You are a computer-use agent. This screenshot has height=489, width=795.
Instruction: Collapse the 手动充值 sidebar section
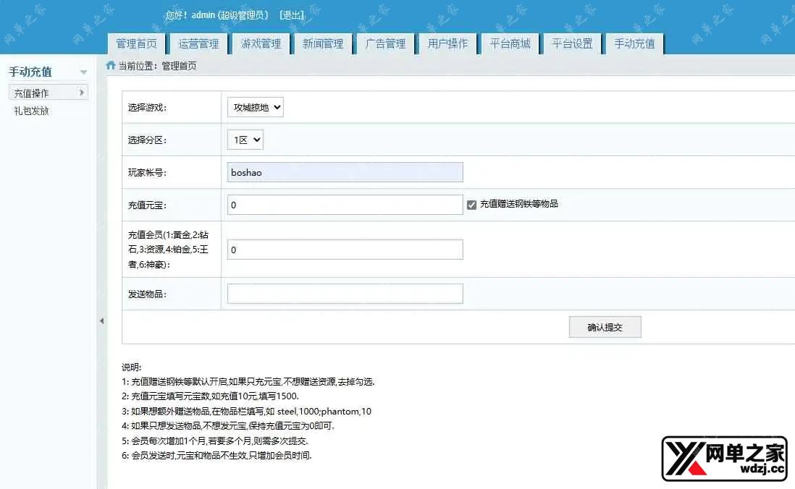pos(83,72)
